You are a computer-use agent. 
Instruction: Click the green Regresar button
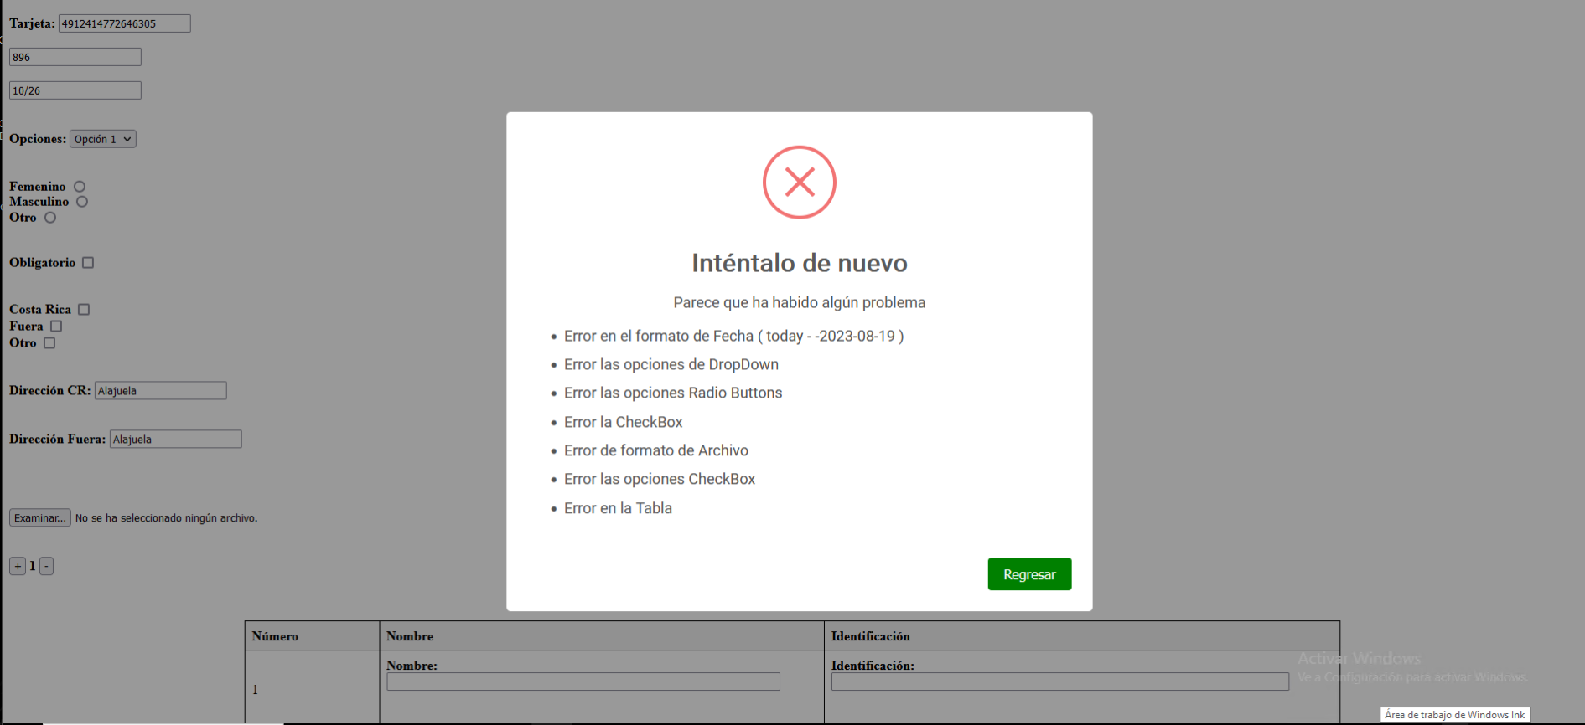(1029, 574)
